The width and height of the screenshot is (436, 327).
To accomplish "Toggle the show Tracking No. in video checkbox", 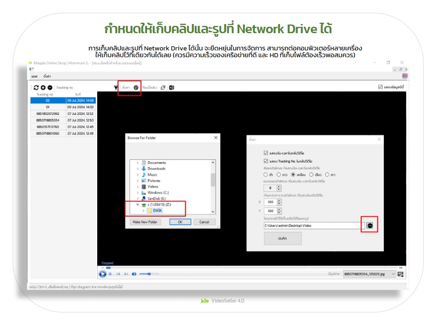I will (266, 161).
